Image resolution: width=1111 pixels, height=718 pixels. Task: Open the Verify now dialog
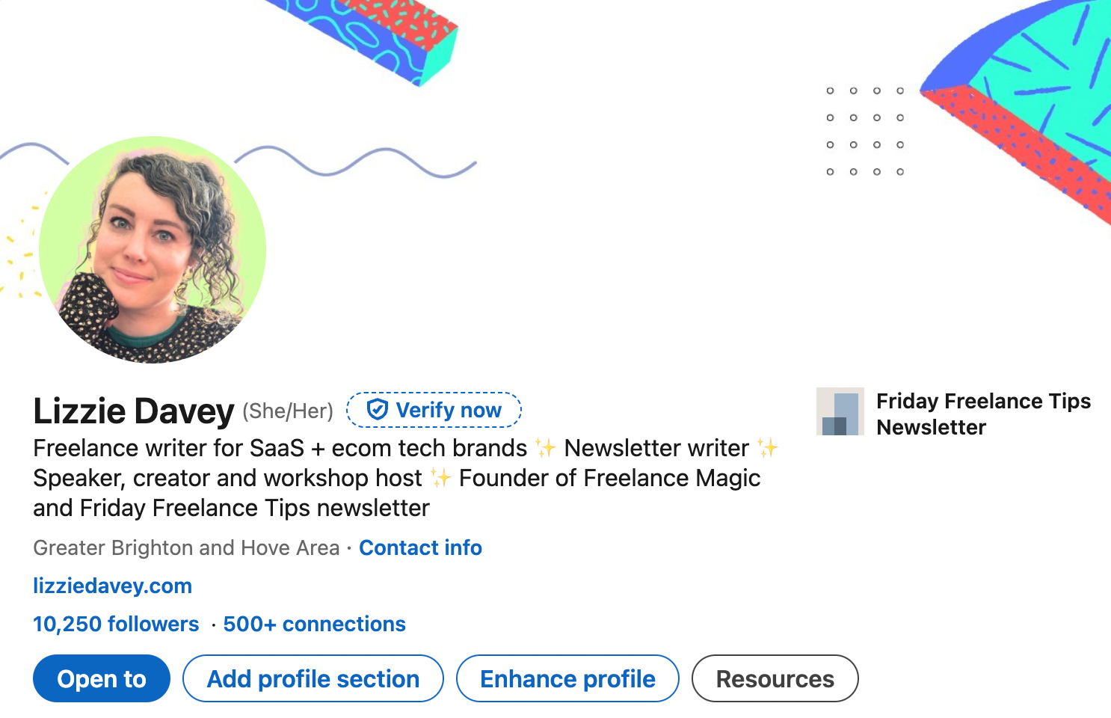click(x=434, y=409)
